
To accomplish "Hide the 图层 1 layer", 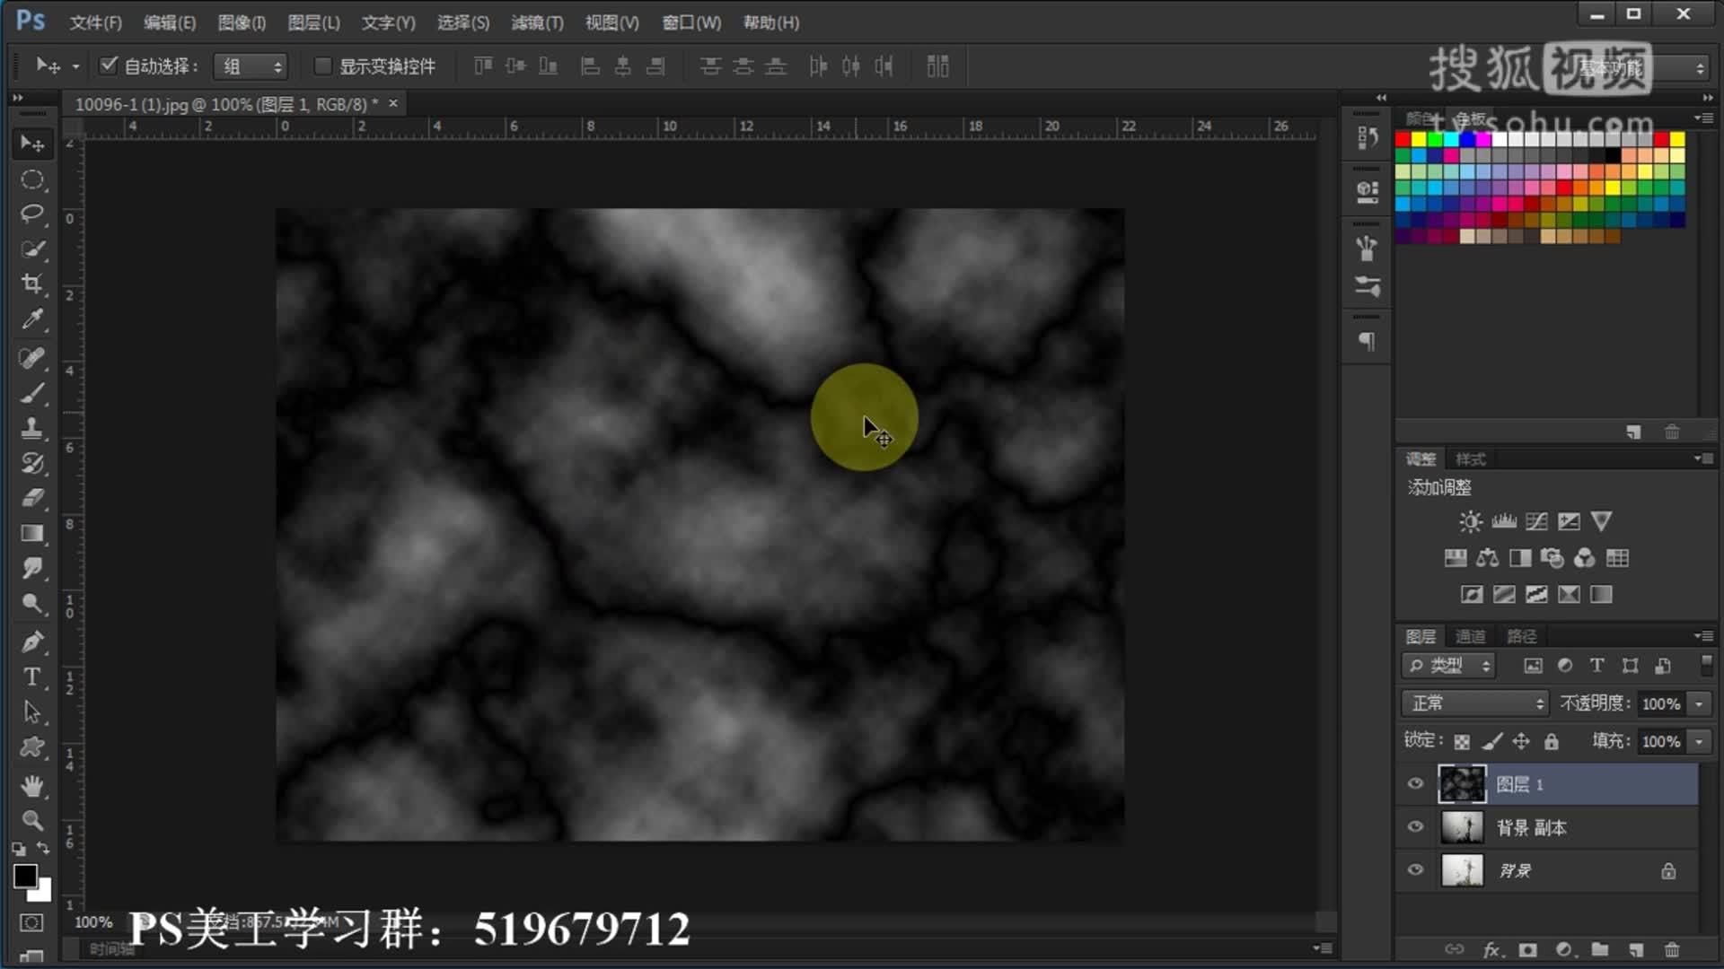I will pos(1416,783).
